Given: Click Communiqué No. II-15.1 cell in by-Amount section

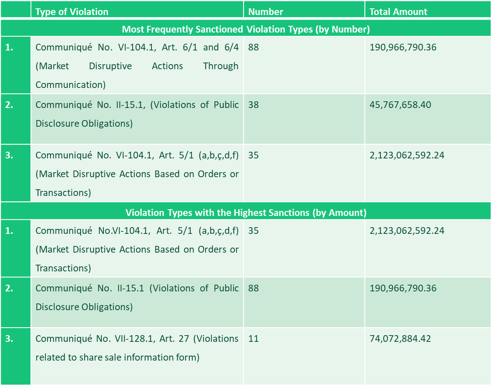Looking at the screenshot, I should tap(137, 298).
